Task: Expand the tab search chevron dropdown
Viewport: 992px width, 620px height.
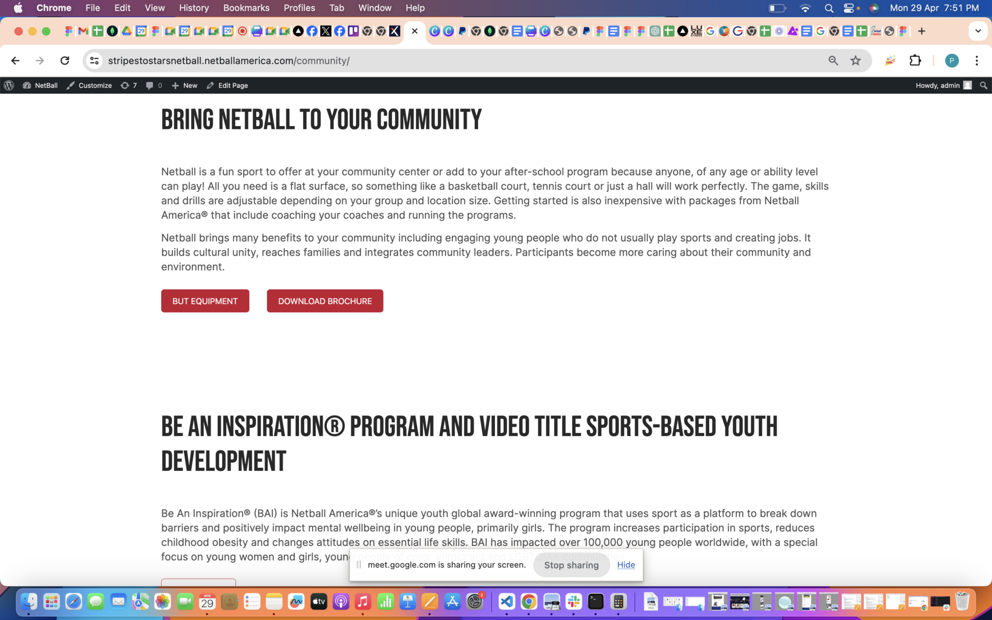Action: tap(978, 31)
